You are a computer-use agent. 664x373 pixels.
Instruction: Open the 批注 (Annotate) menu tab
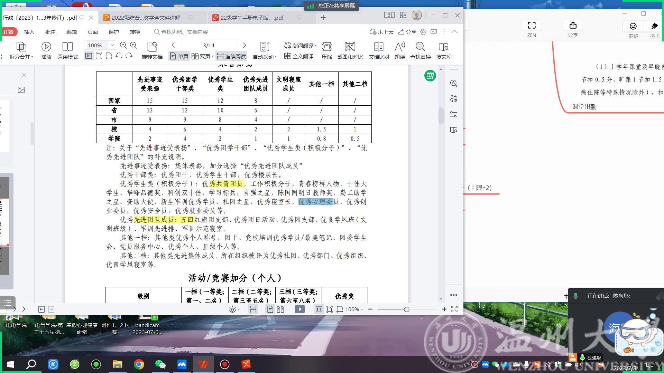(50, 32)
